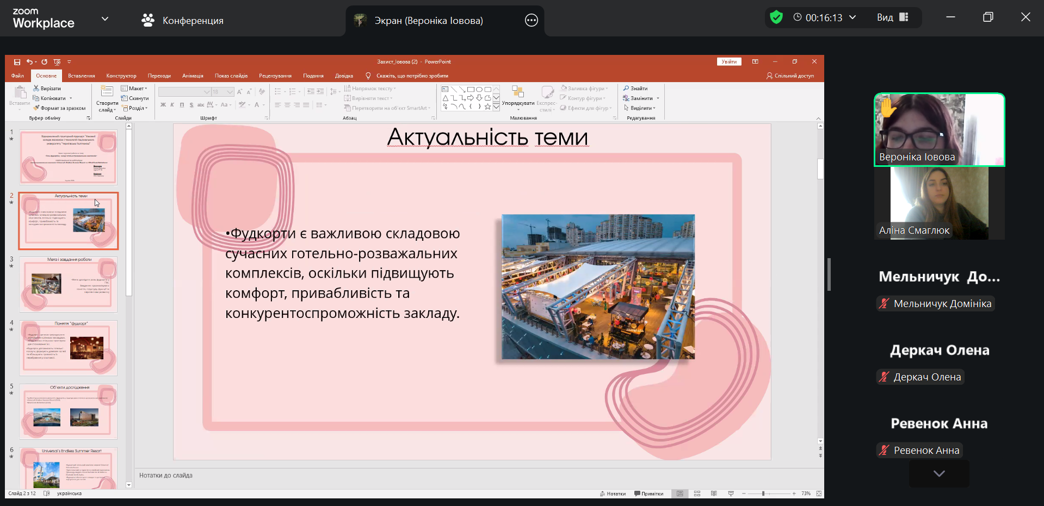Click the Увійти sign-in button

[728, 62]
